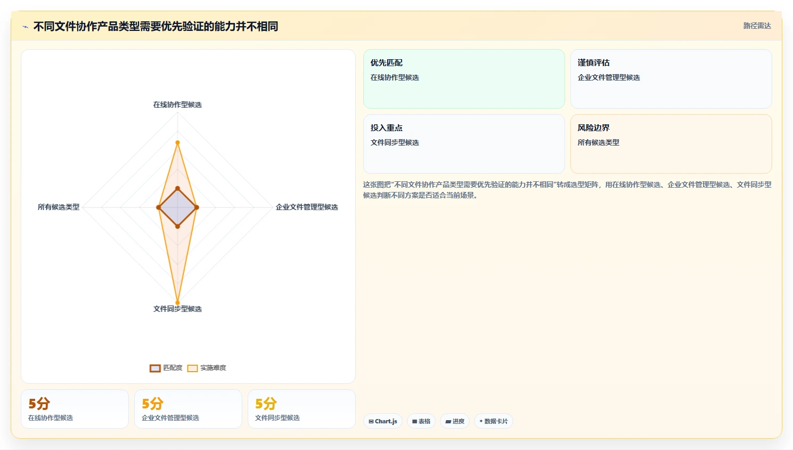Select the 5分 在线协作型候选 score card

pos(75,409)
